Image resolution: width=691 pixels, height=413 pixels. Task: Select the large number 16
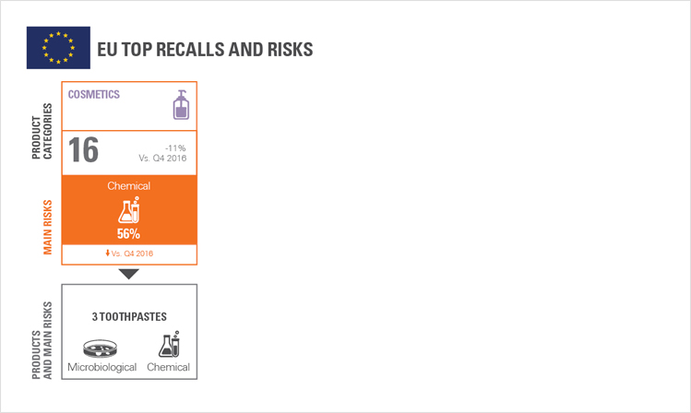coord(83,149)
